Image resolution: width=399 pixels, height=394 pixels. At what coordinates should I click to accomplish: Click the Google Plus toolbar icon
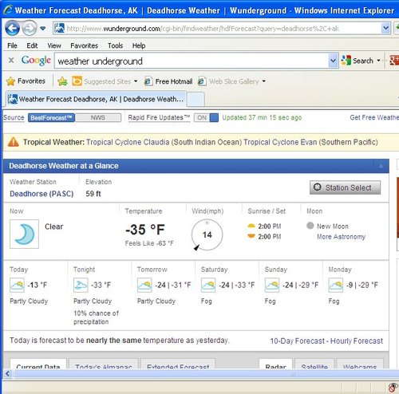pos(394,61)
